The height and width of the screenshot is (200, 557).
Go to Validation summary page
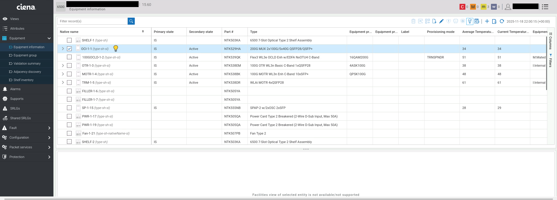[27, 63]
